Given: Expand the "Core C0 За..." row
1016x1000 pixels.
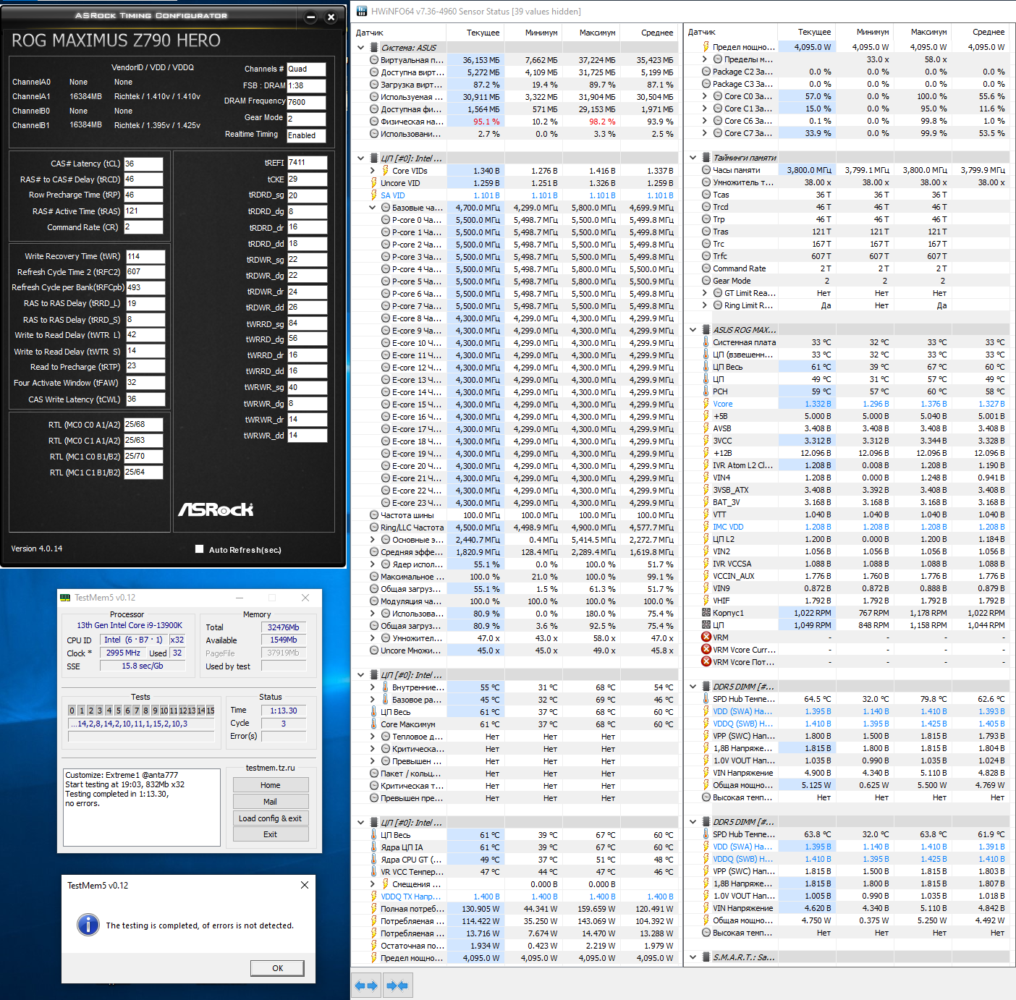Looking at the screenshot, I should click(705, 96).
